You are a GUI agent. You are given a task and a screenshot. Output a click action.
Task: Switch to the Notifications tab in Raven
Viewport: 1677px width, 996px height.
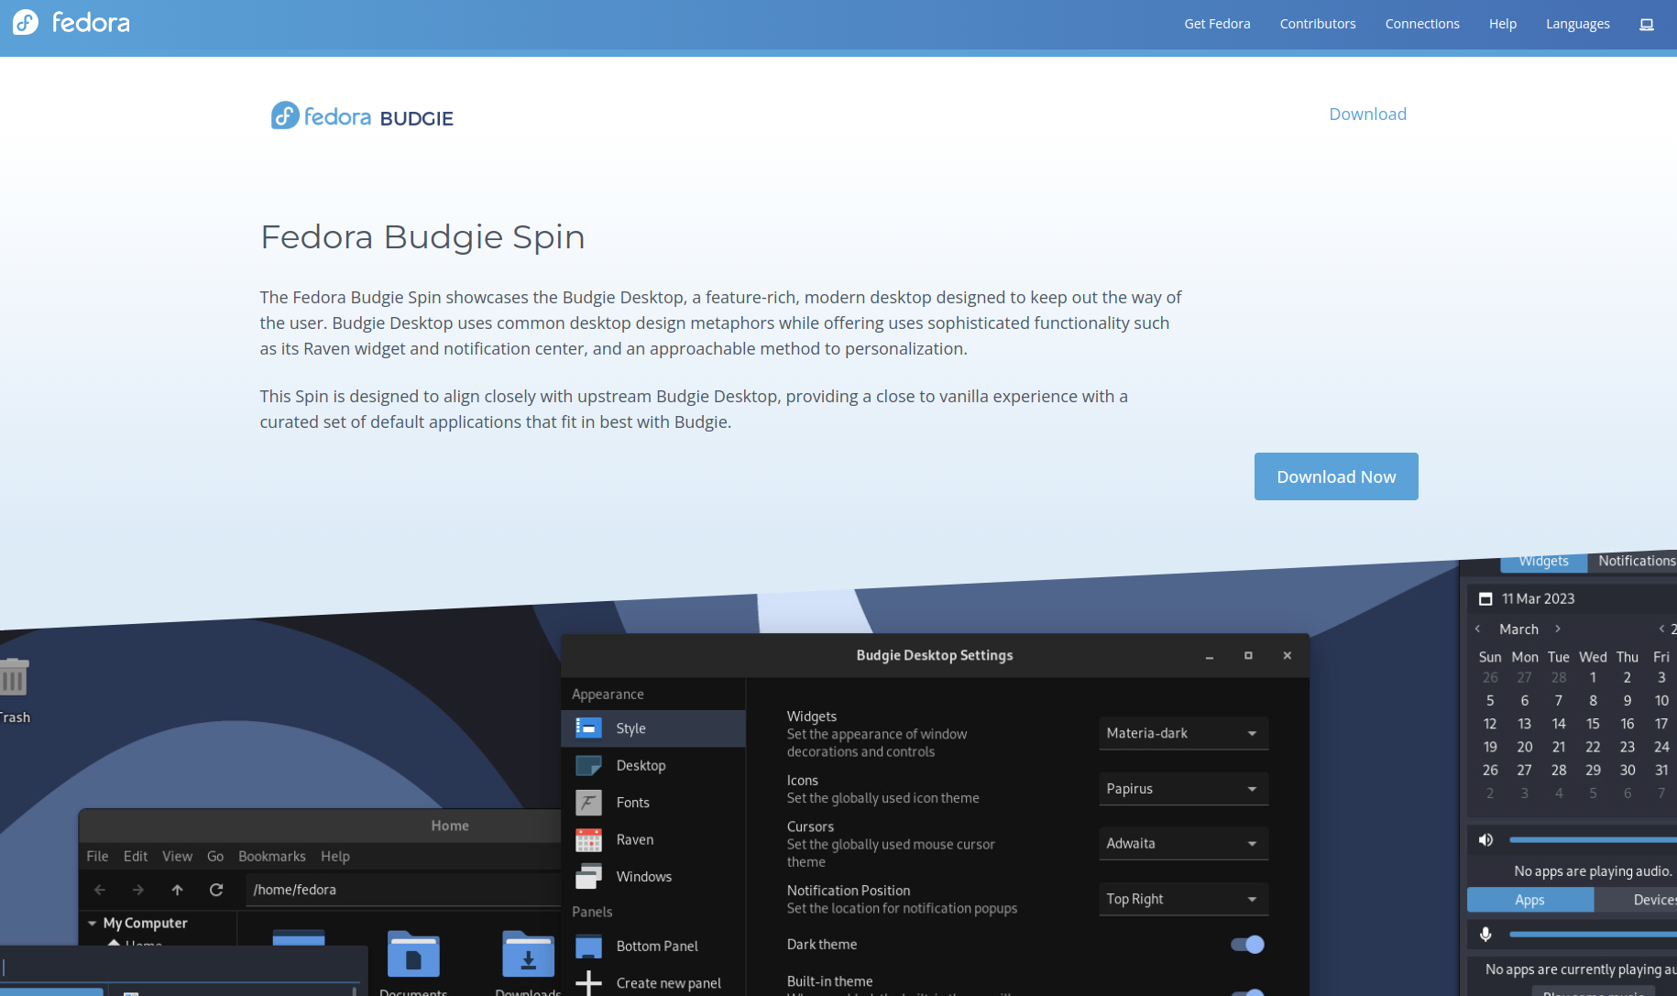[1635, 562]
